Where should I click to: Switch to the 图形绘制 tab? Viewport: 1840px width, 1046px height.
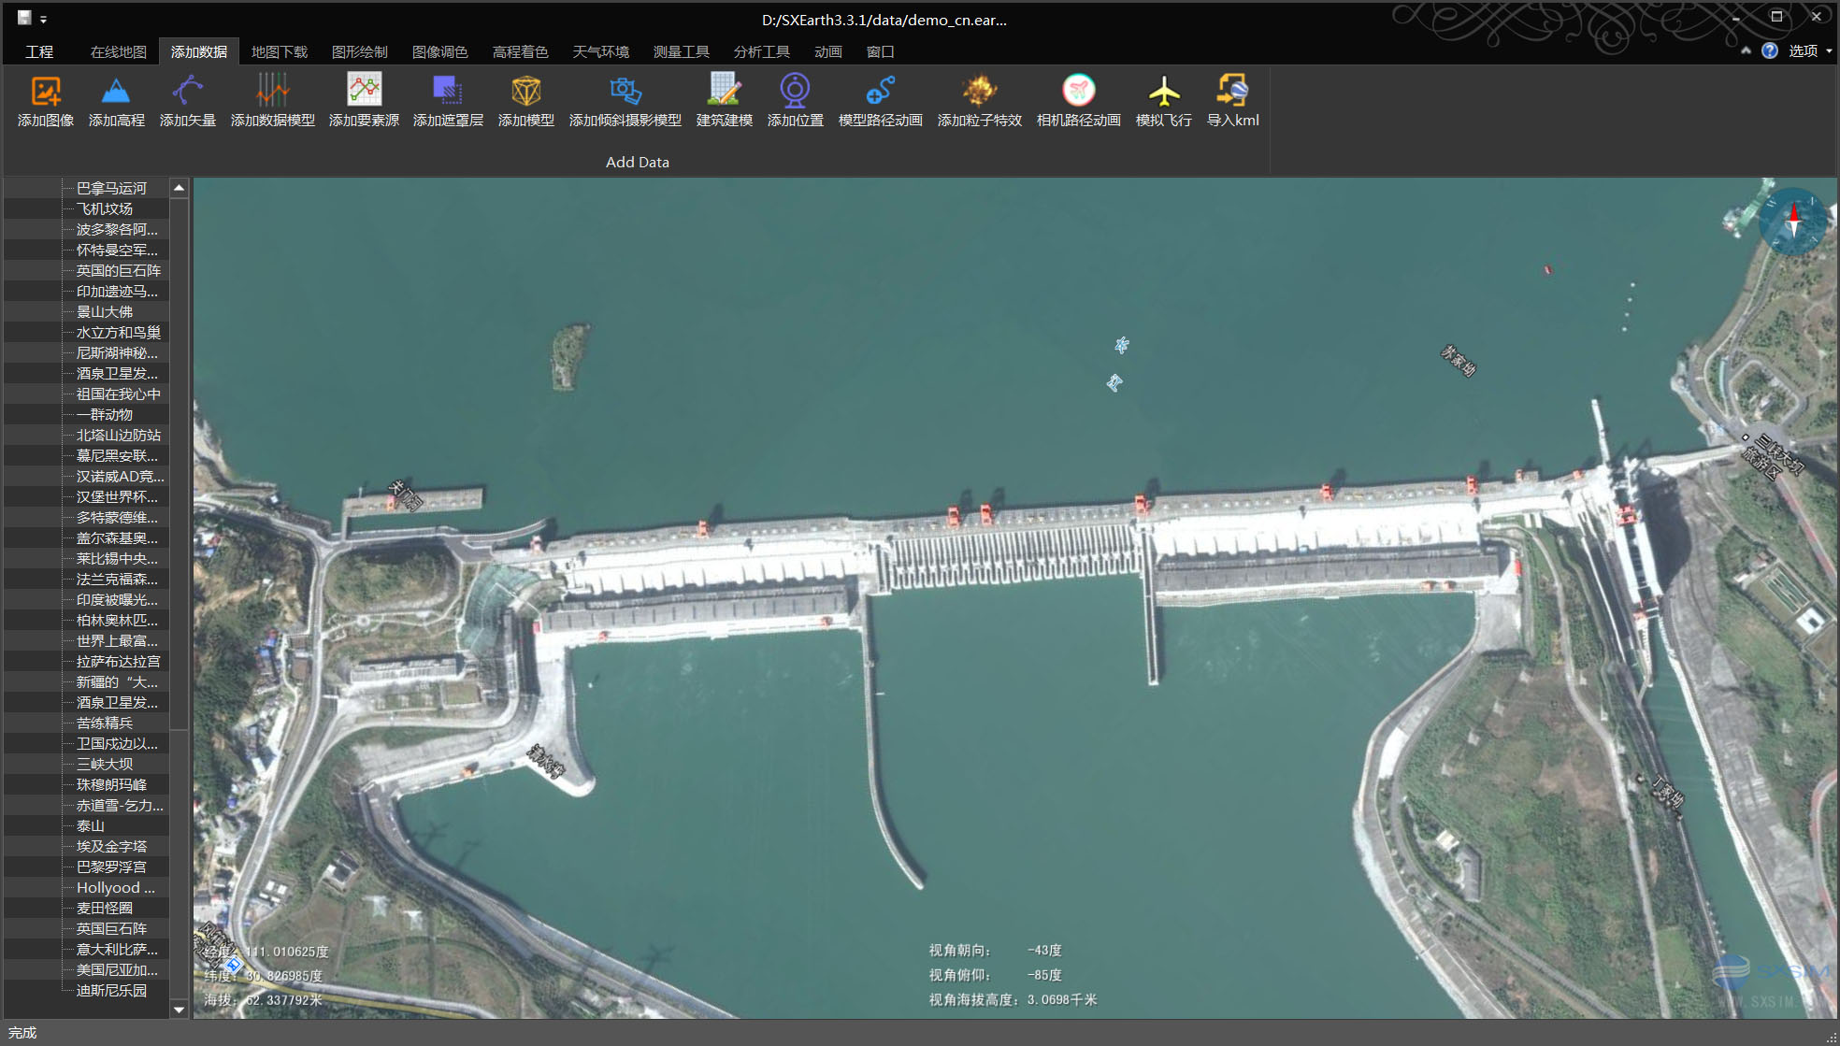360,51
